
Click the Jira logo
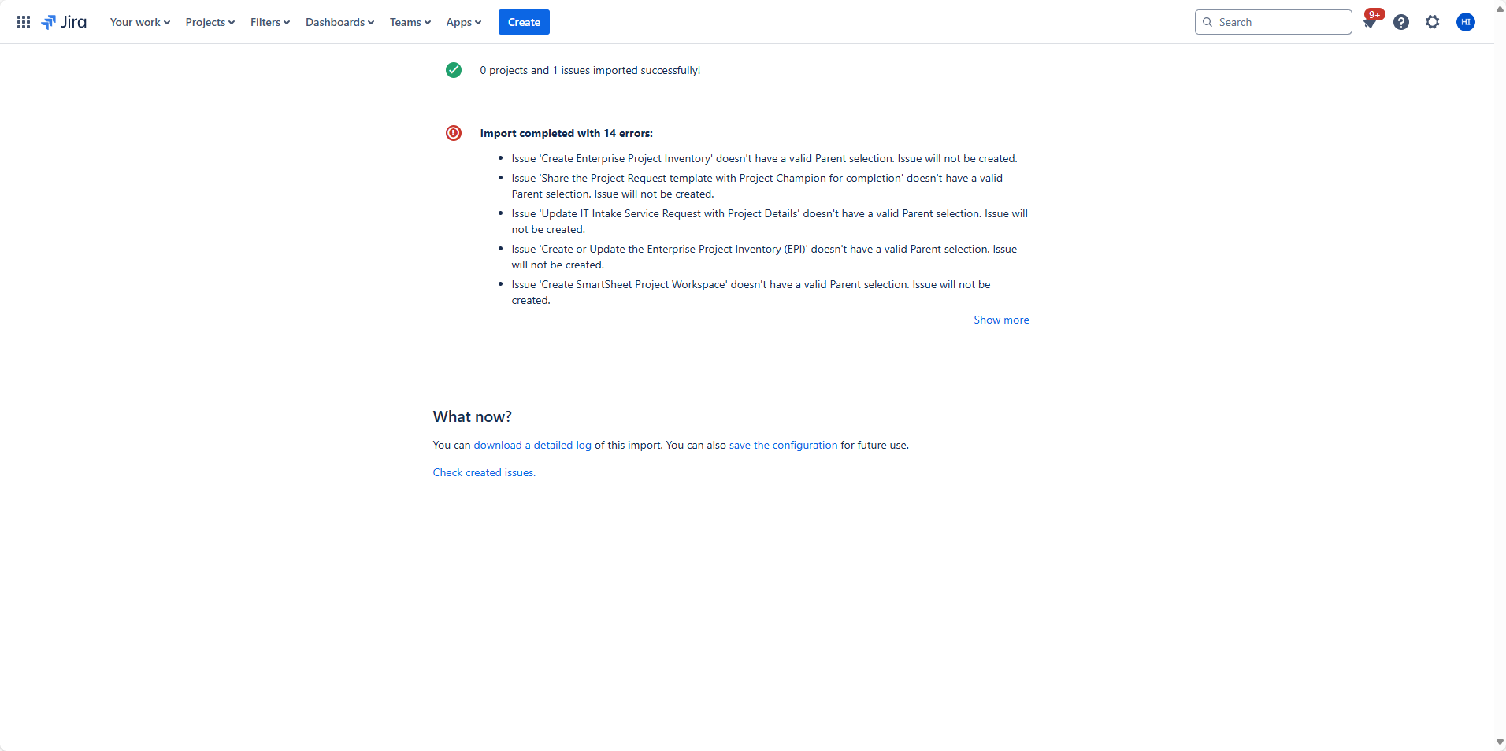64,22
